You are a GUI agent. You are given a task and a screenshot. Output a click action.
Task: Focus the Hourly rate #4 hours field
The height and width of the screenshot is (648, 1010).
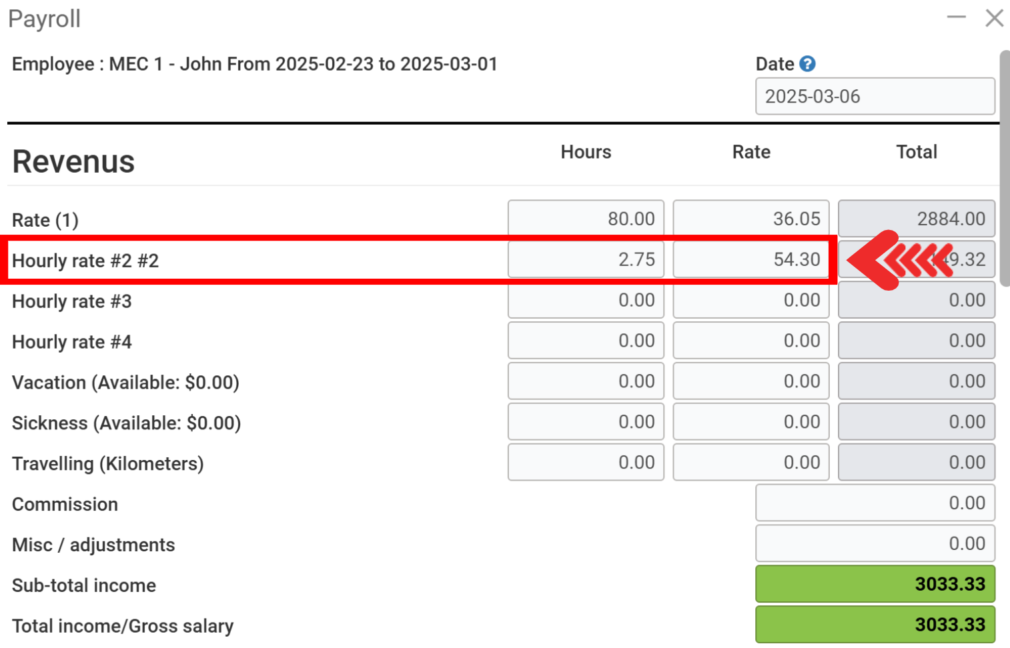pos(586,341)
